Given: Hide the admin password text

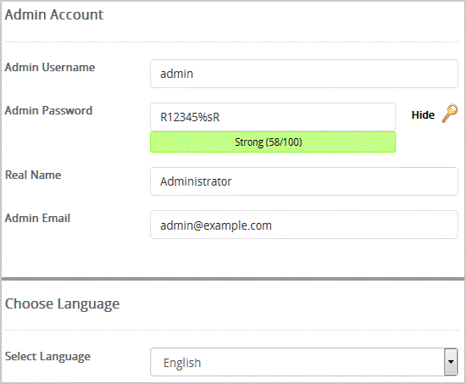Looking at the screenshot, I should 423,114.
